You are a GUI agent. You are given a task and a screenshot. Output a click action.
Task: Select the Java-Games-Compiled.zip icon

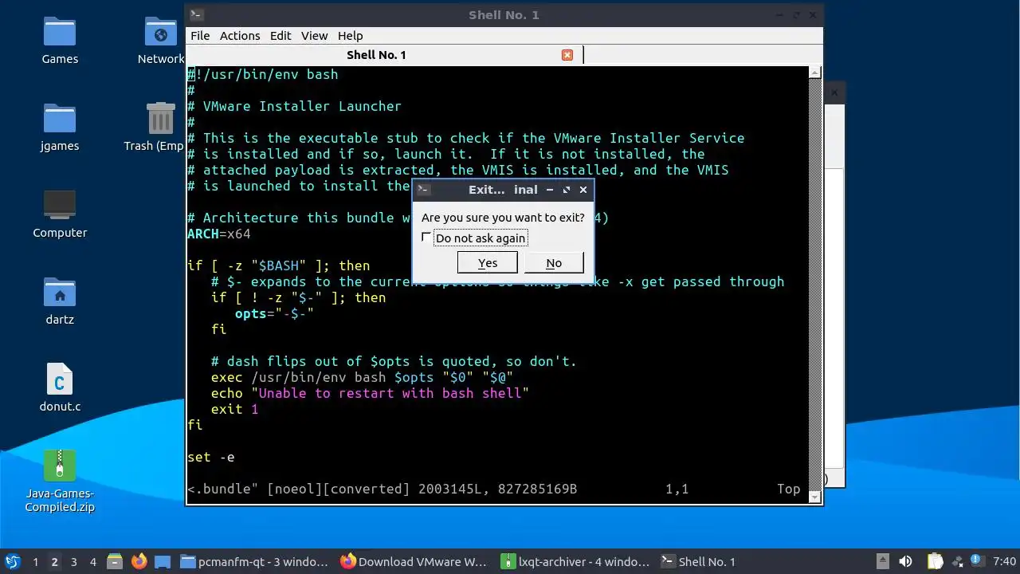click(x=60, y=481)
